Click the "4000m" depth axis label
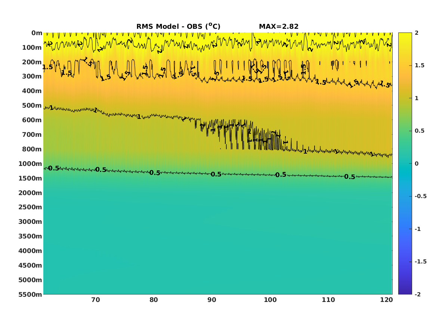 point(30,251)
